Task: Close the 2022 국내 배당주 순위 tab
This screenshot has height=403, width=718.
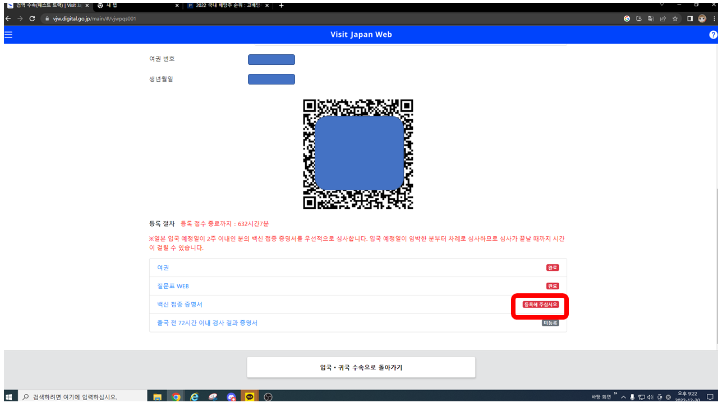Action: coord(267,6)
